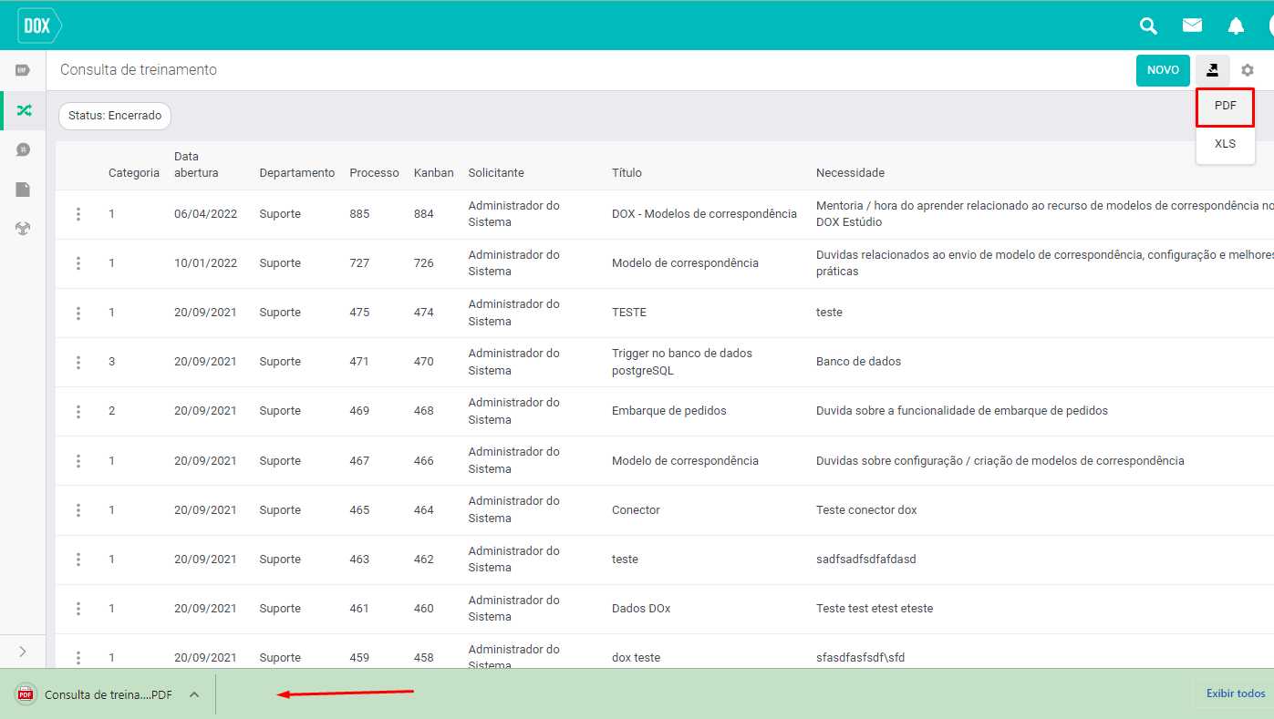Click Categoria value 2

click(x=112, y=411)
